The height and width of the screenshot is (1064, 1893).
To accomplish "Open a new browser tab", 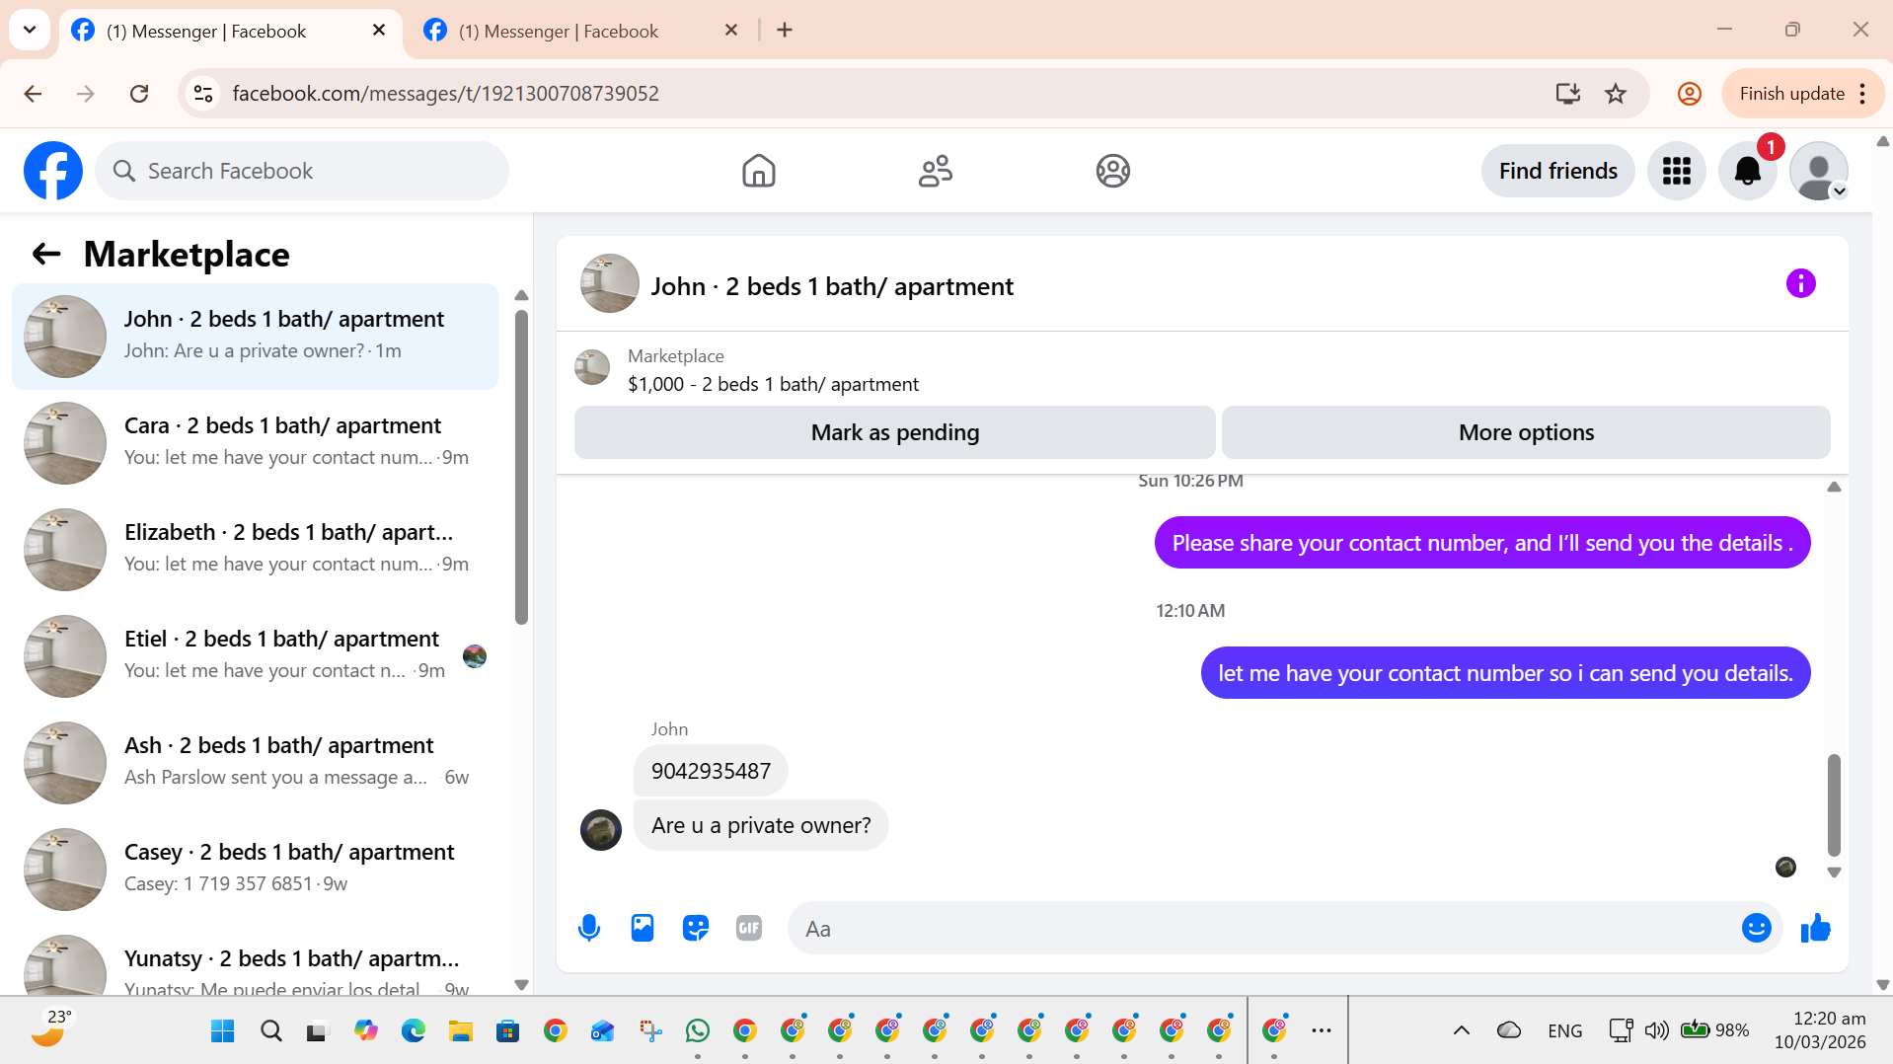I will tap(785, 31).
